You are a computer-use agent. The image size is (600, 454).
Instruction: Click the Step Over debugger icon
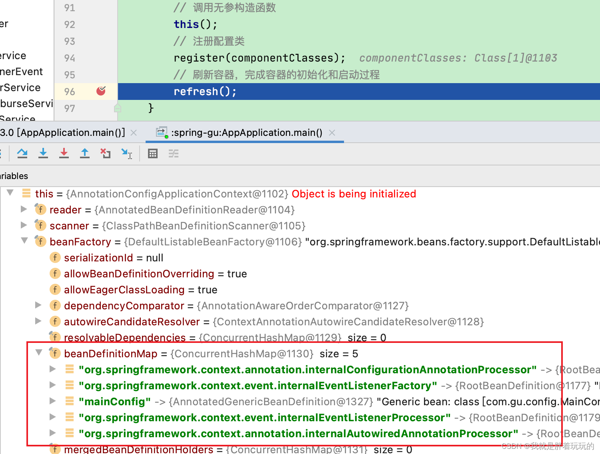point(22,153)
